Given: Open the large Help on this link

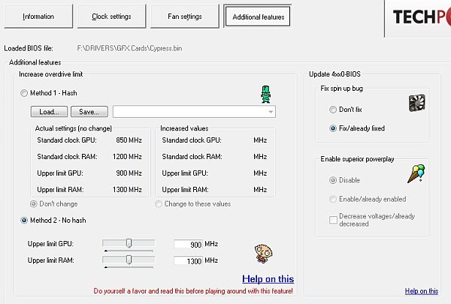Looking at the screenshot, I should click(x=268, y=278).
